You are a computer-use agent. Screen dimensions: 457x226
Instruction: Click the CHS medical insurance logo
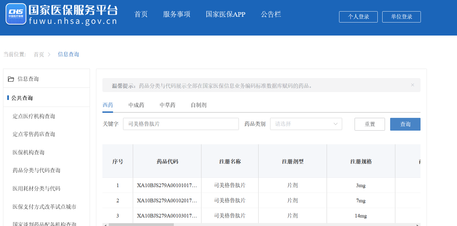tap(16, 14)
